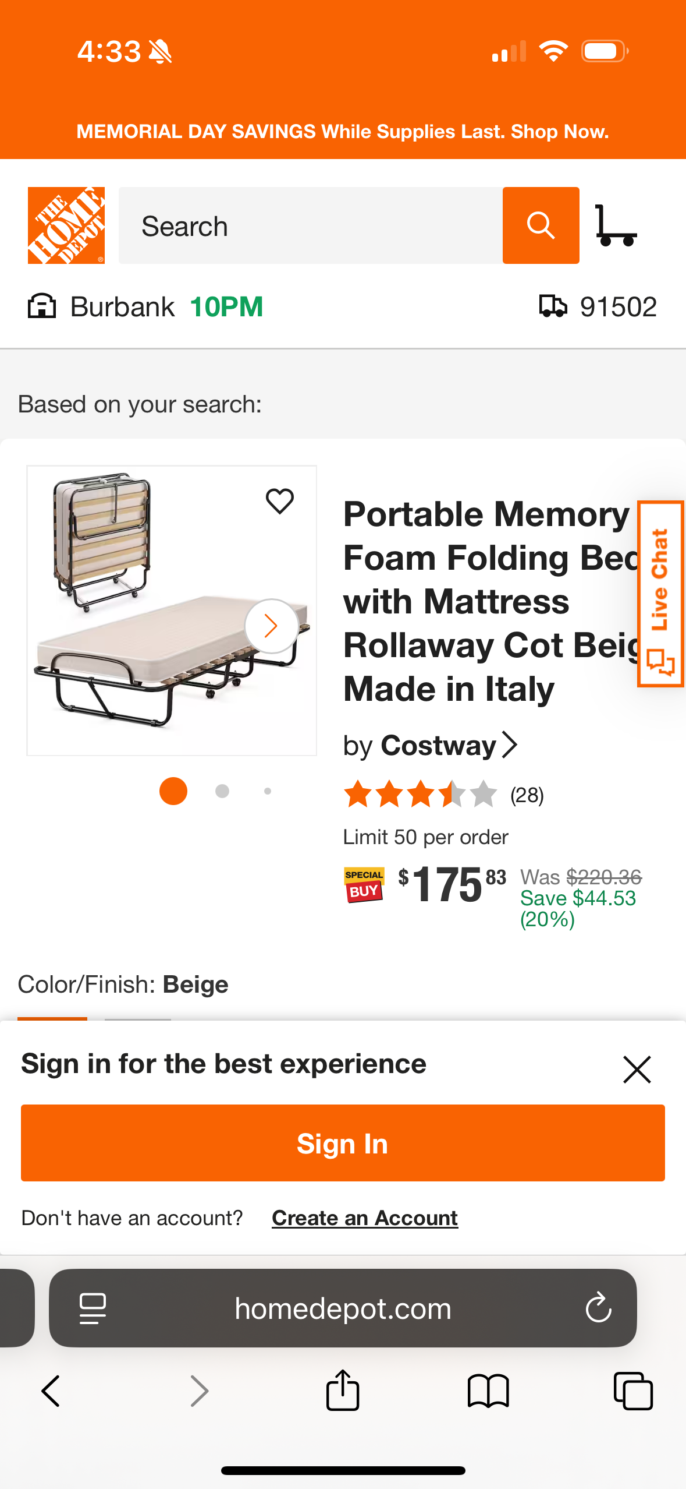The width and height of the screenshot is (686, 1489).
Task: Open Safari share sheet
Action: [343, 1391]
